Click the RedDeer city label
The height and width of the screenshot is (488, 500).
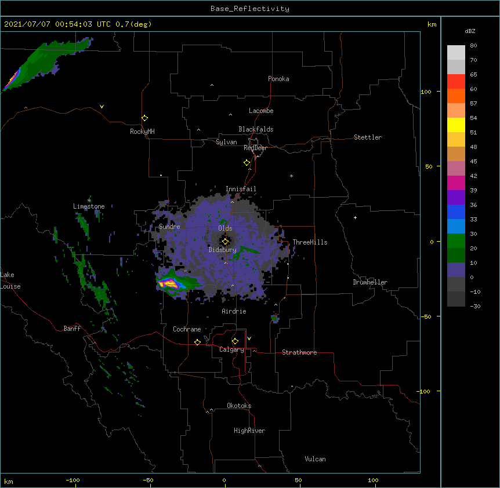pyautogui.click(x=255, y=148)
